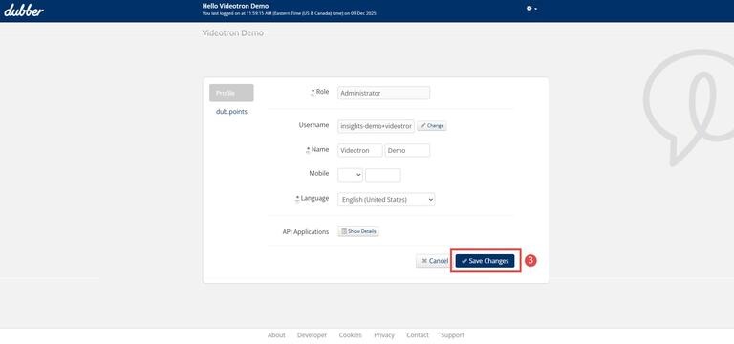This screenshot has height=344, width=734.
Task: Click the Hello Videotron Demo header text
Action: [235, 6]
